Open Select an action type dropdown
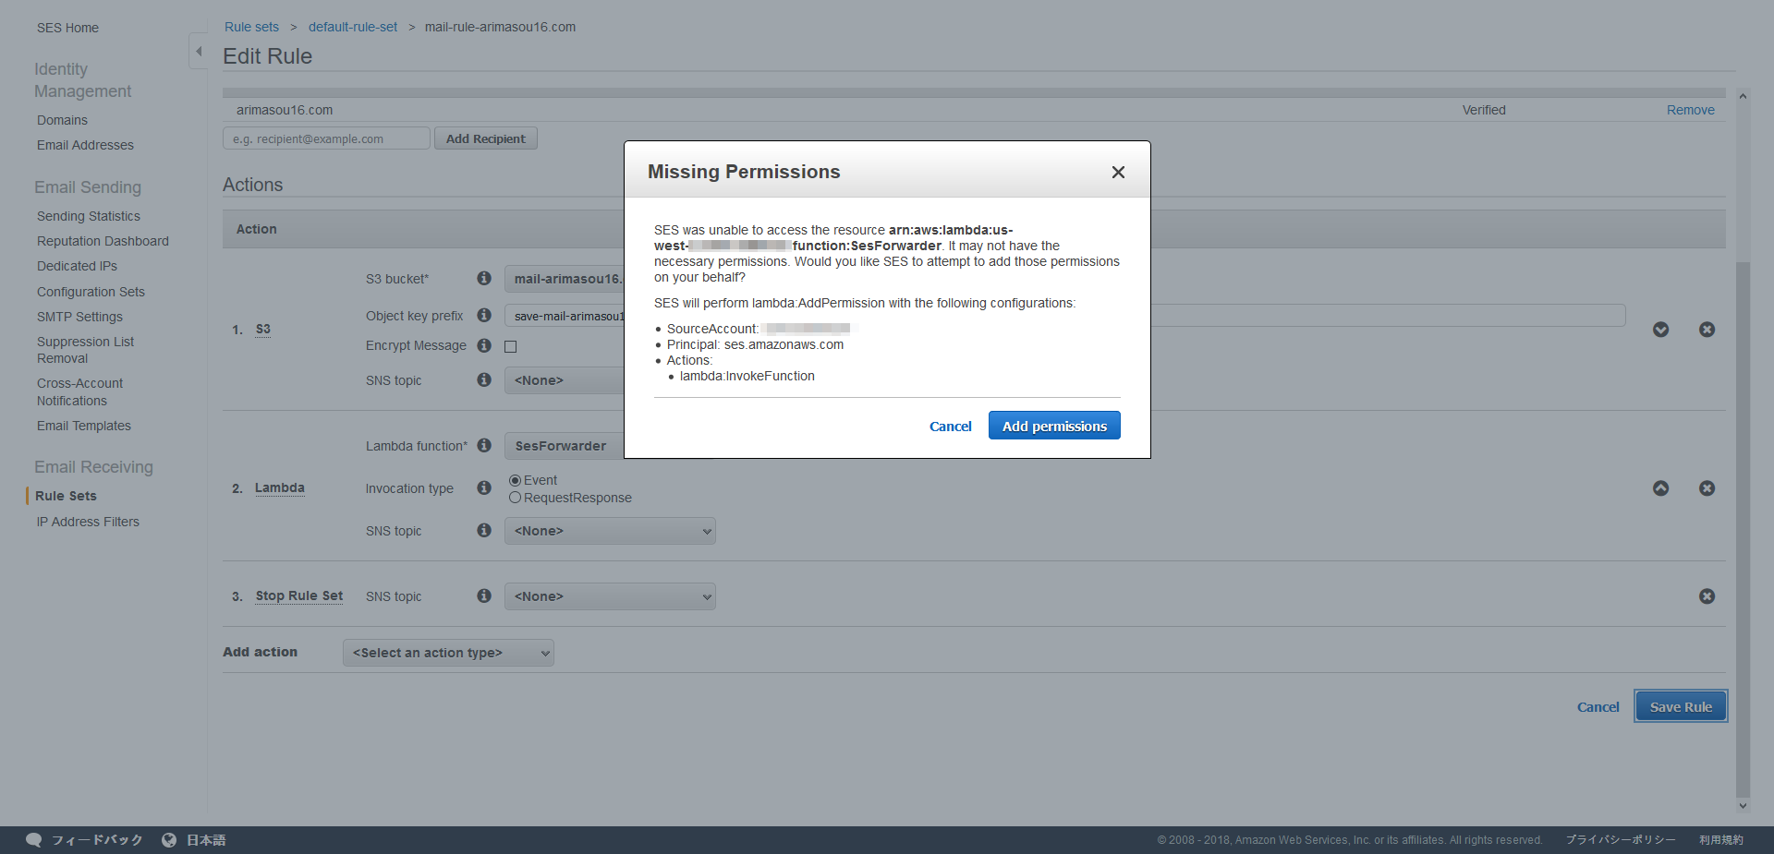The image size is (1774, 854). (x=448, y=653)
